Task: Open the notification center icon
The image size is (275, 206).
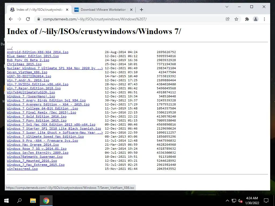Action: tap(266, 201)
